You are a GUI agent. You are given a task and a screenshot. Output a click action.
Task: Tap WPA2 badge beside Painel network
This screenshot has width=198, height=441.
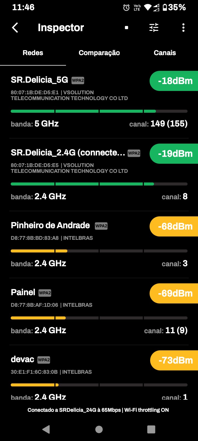coord(45,293)
